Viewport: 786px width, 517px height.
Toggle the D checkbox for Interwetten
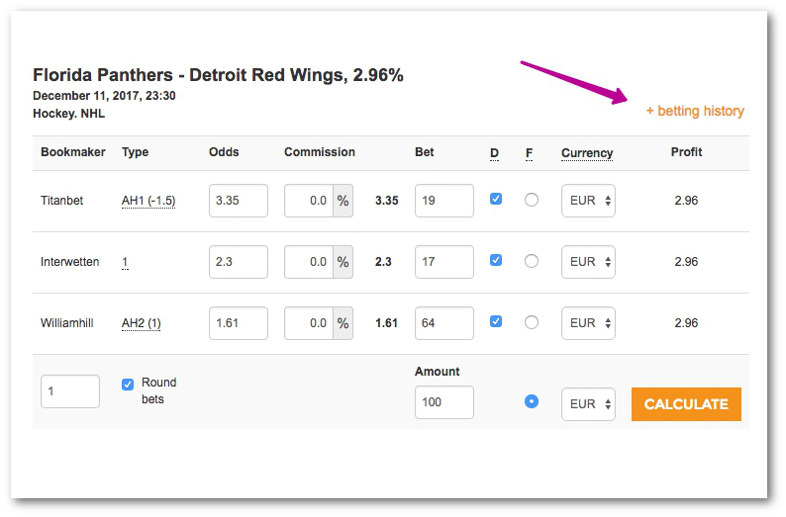[496, 260]
